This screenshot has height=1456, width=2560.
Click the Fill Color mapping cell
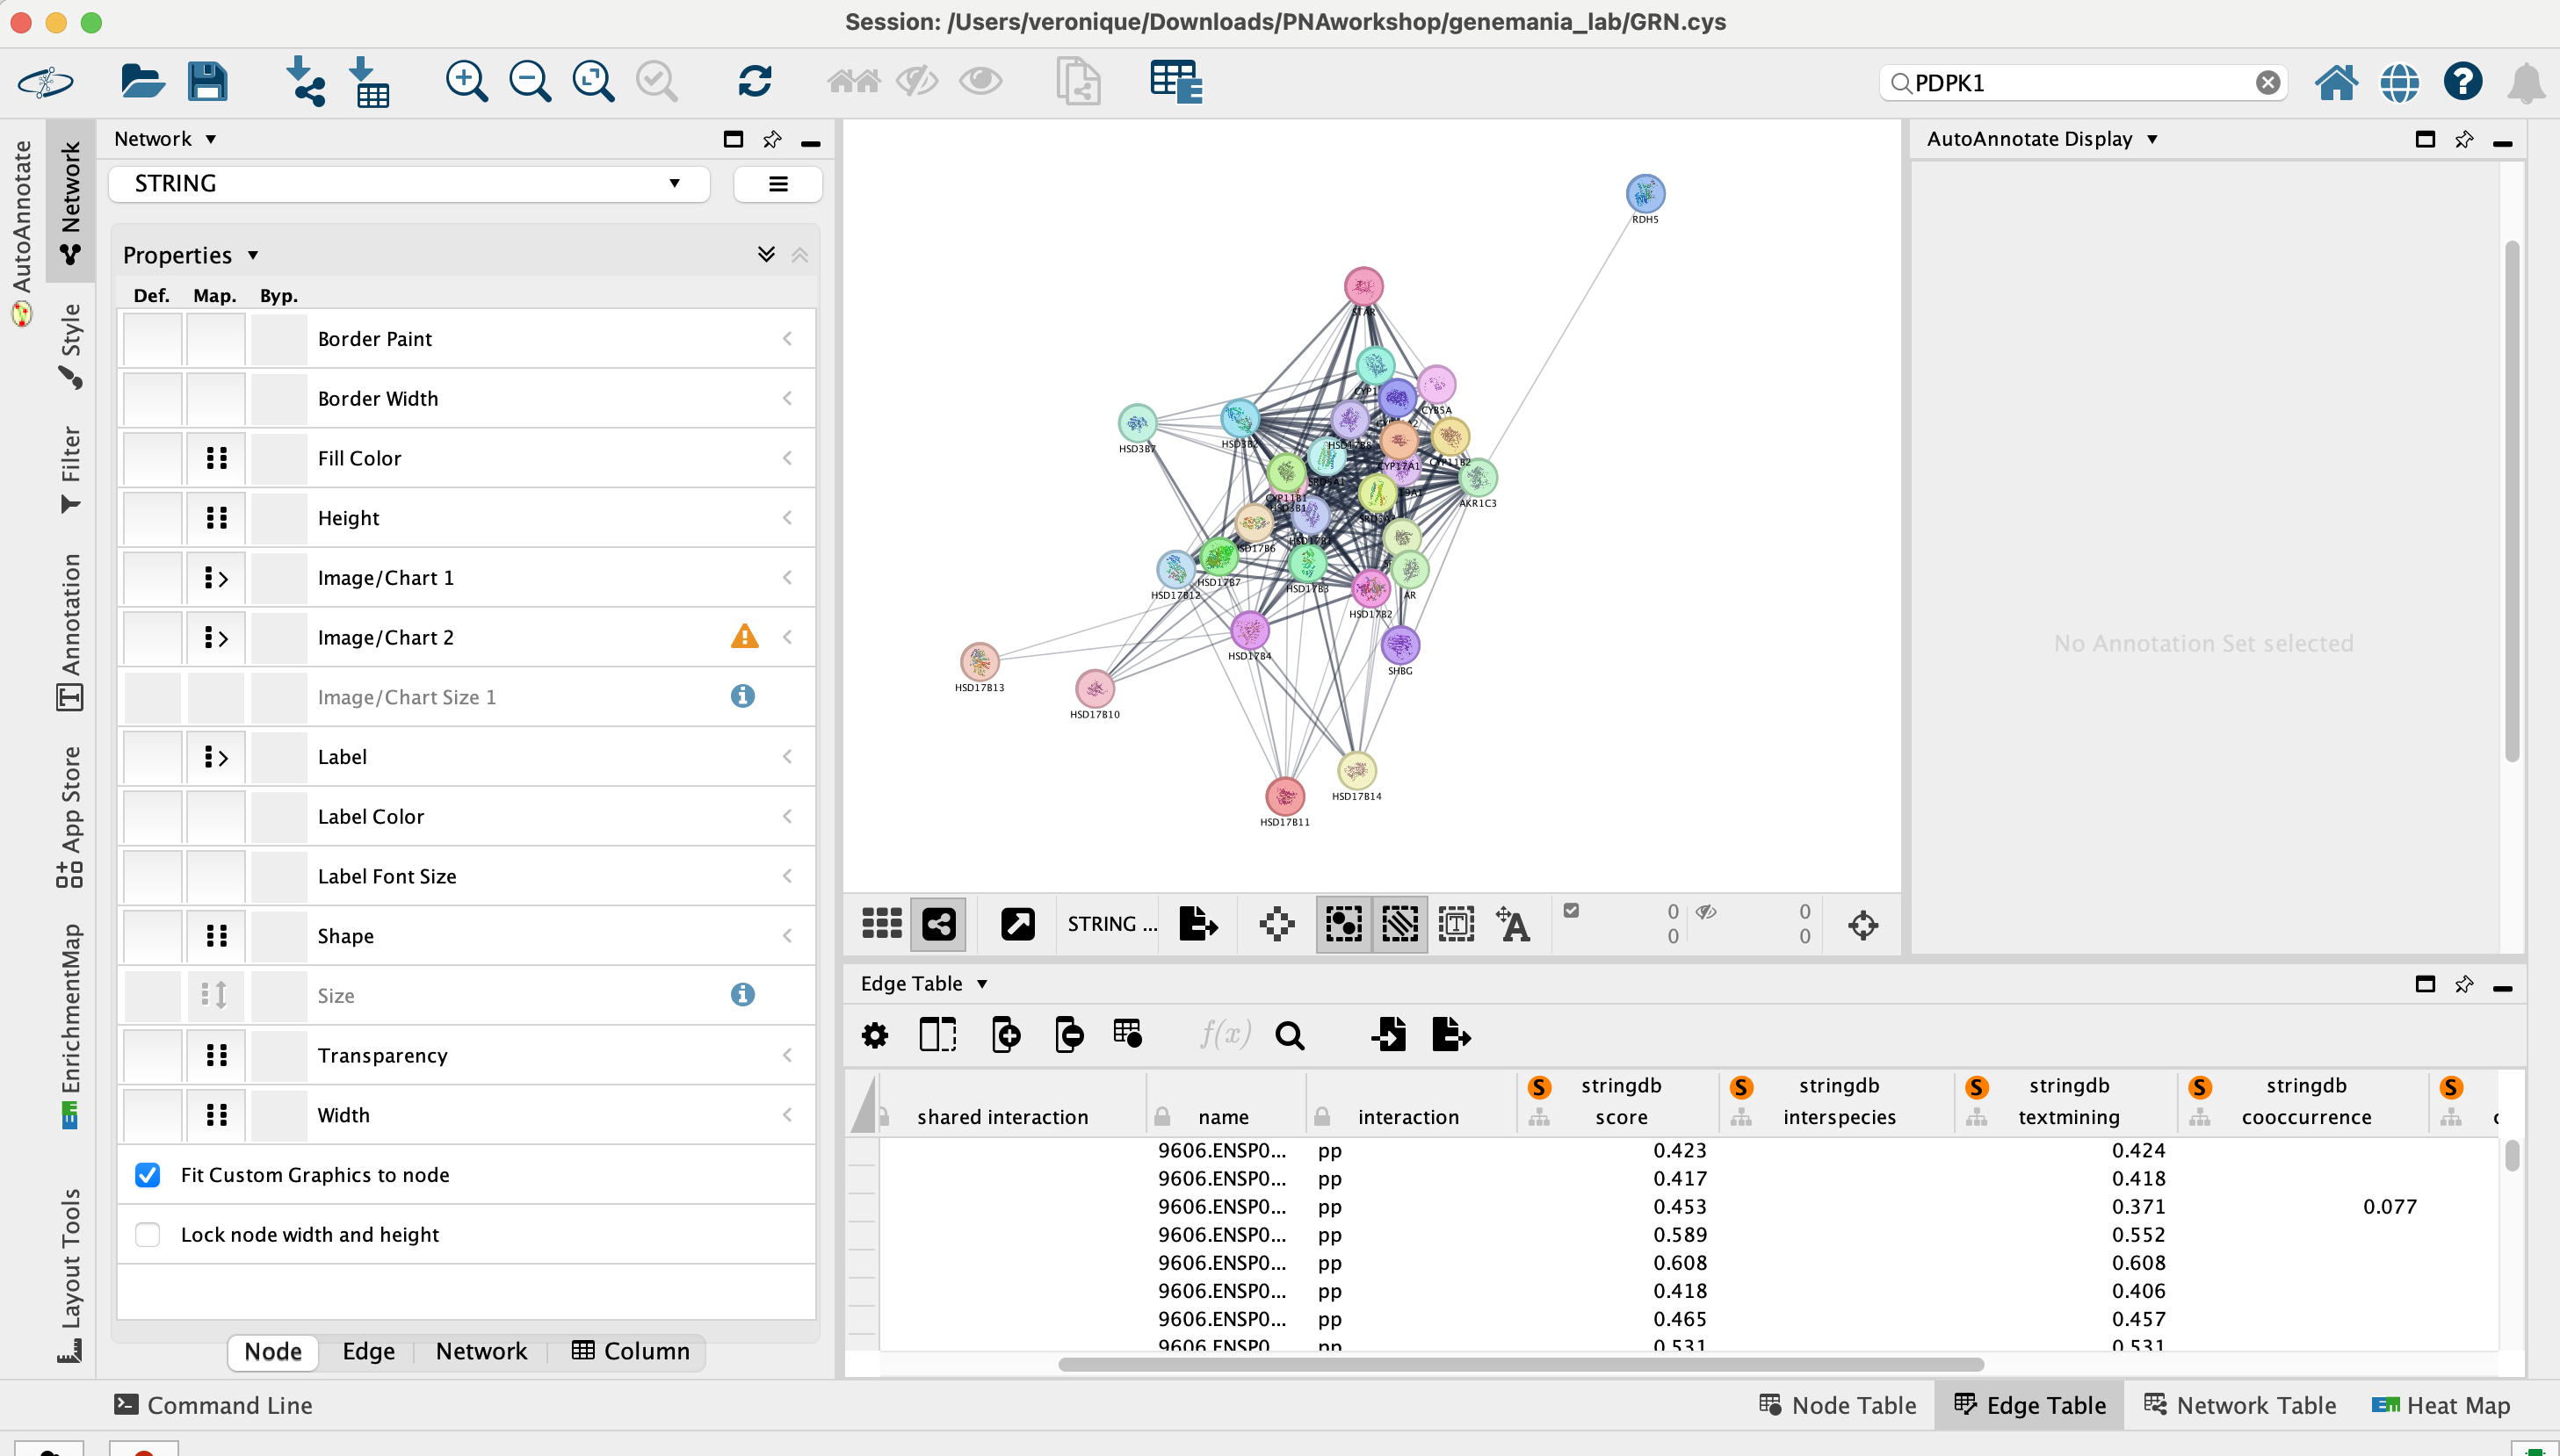click(x=216, y=458)
